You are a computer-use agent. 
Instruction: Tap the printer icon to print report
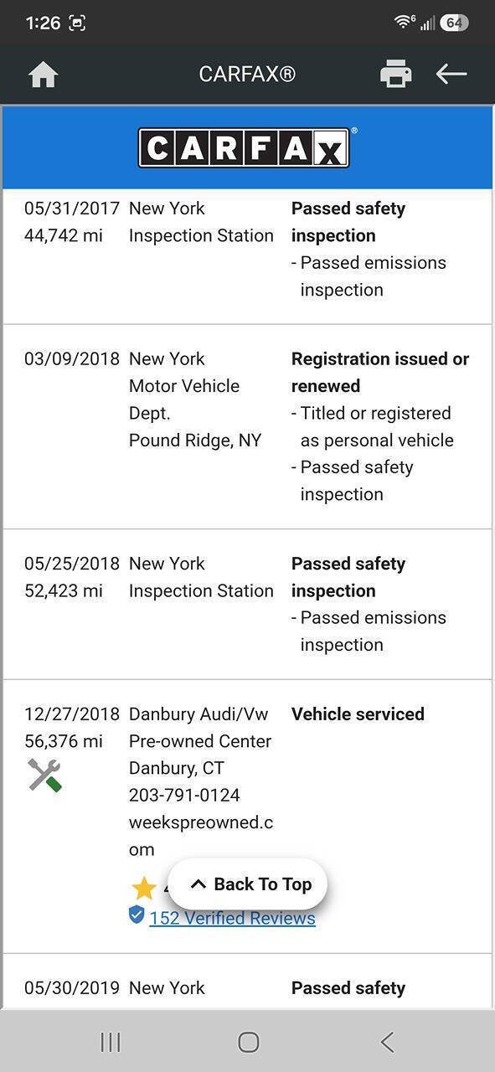coord(395,74)
